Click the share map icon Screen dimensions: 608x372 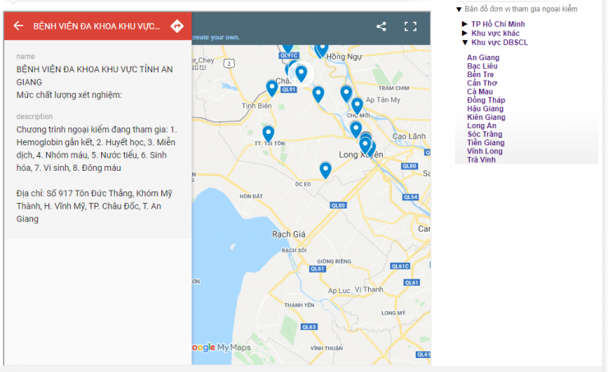pos(381,26)
